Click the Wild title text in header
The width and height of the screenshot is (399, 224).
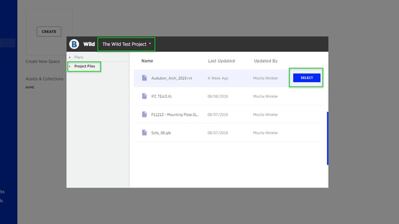pyautogui.click(x=89, y=44)
